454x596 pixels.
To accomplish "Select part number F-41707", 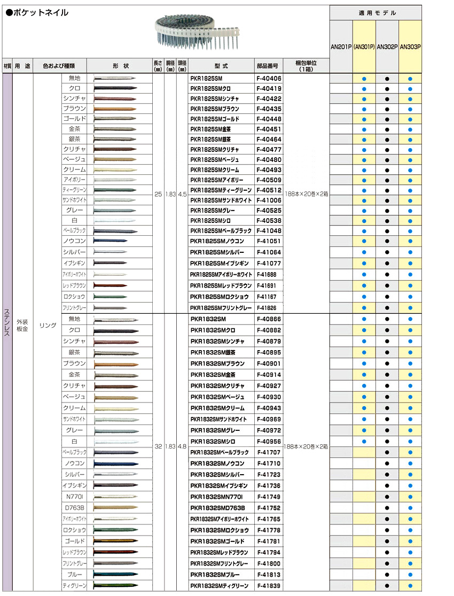I will tap(269, 452).
